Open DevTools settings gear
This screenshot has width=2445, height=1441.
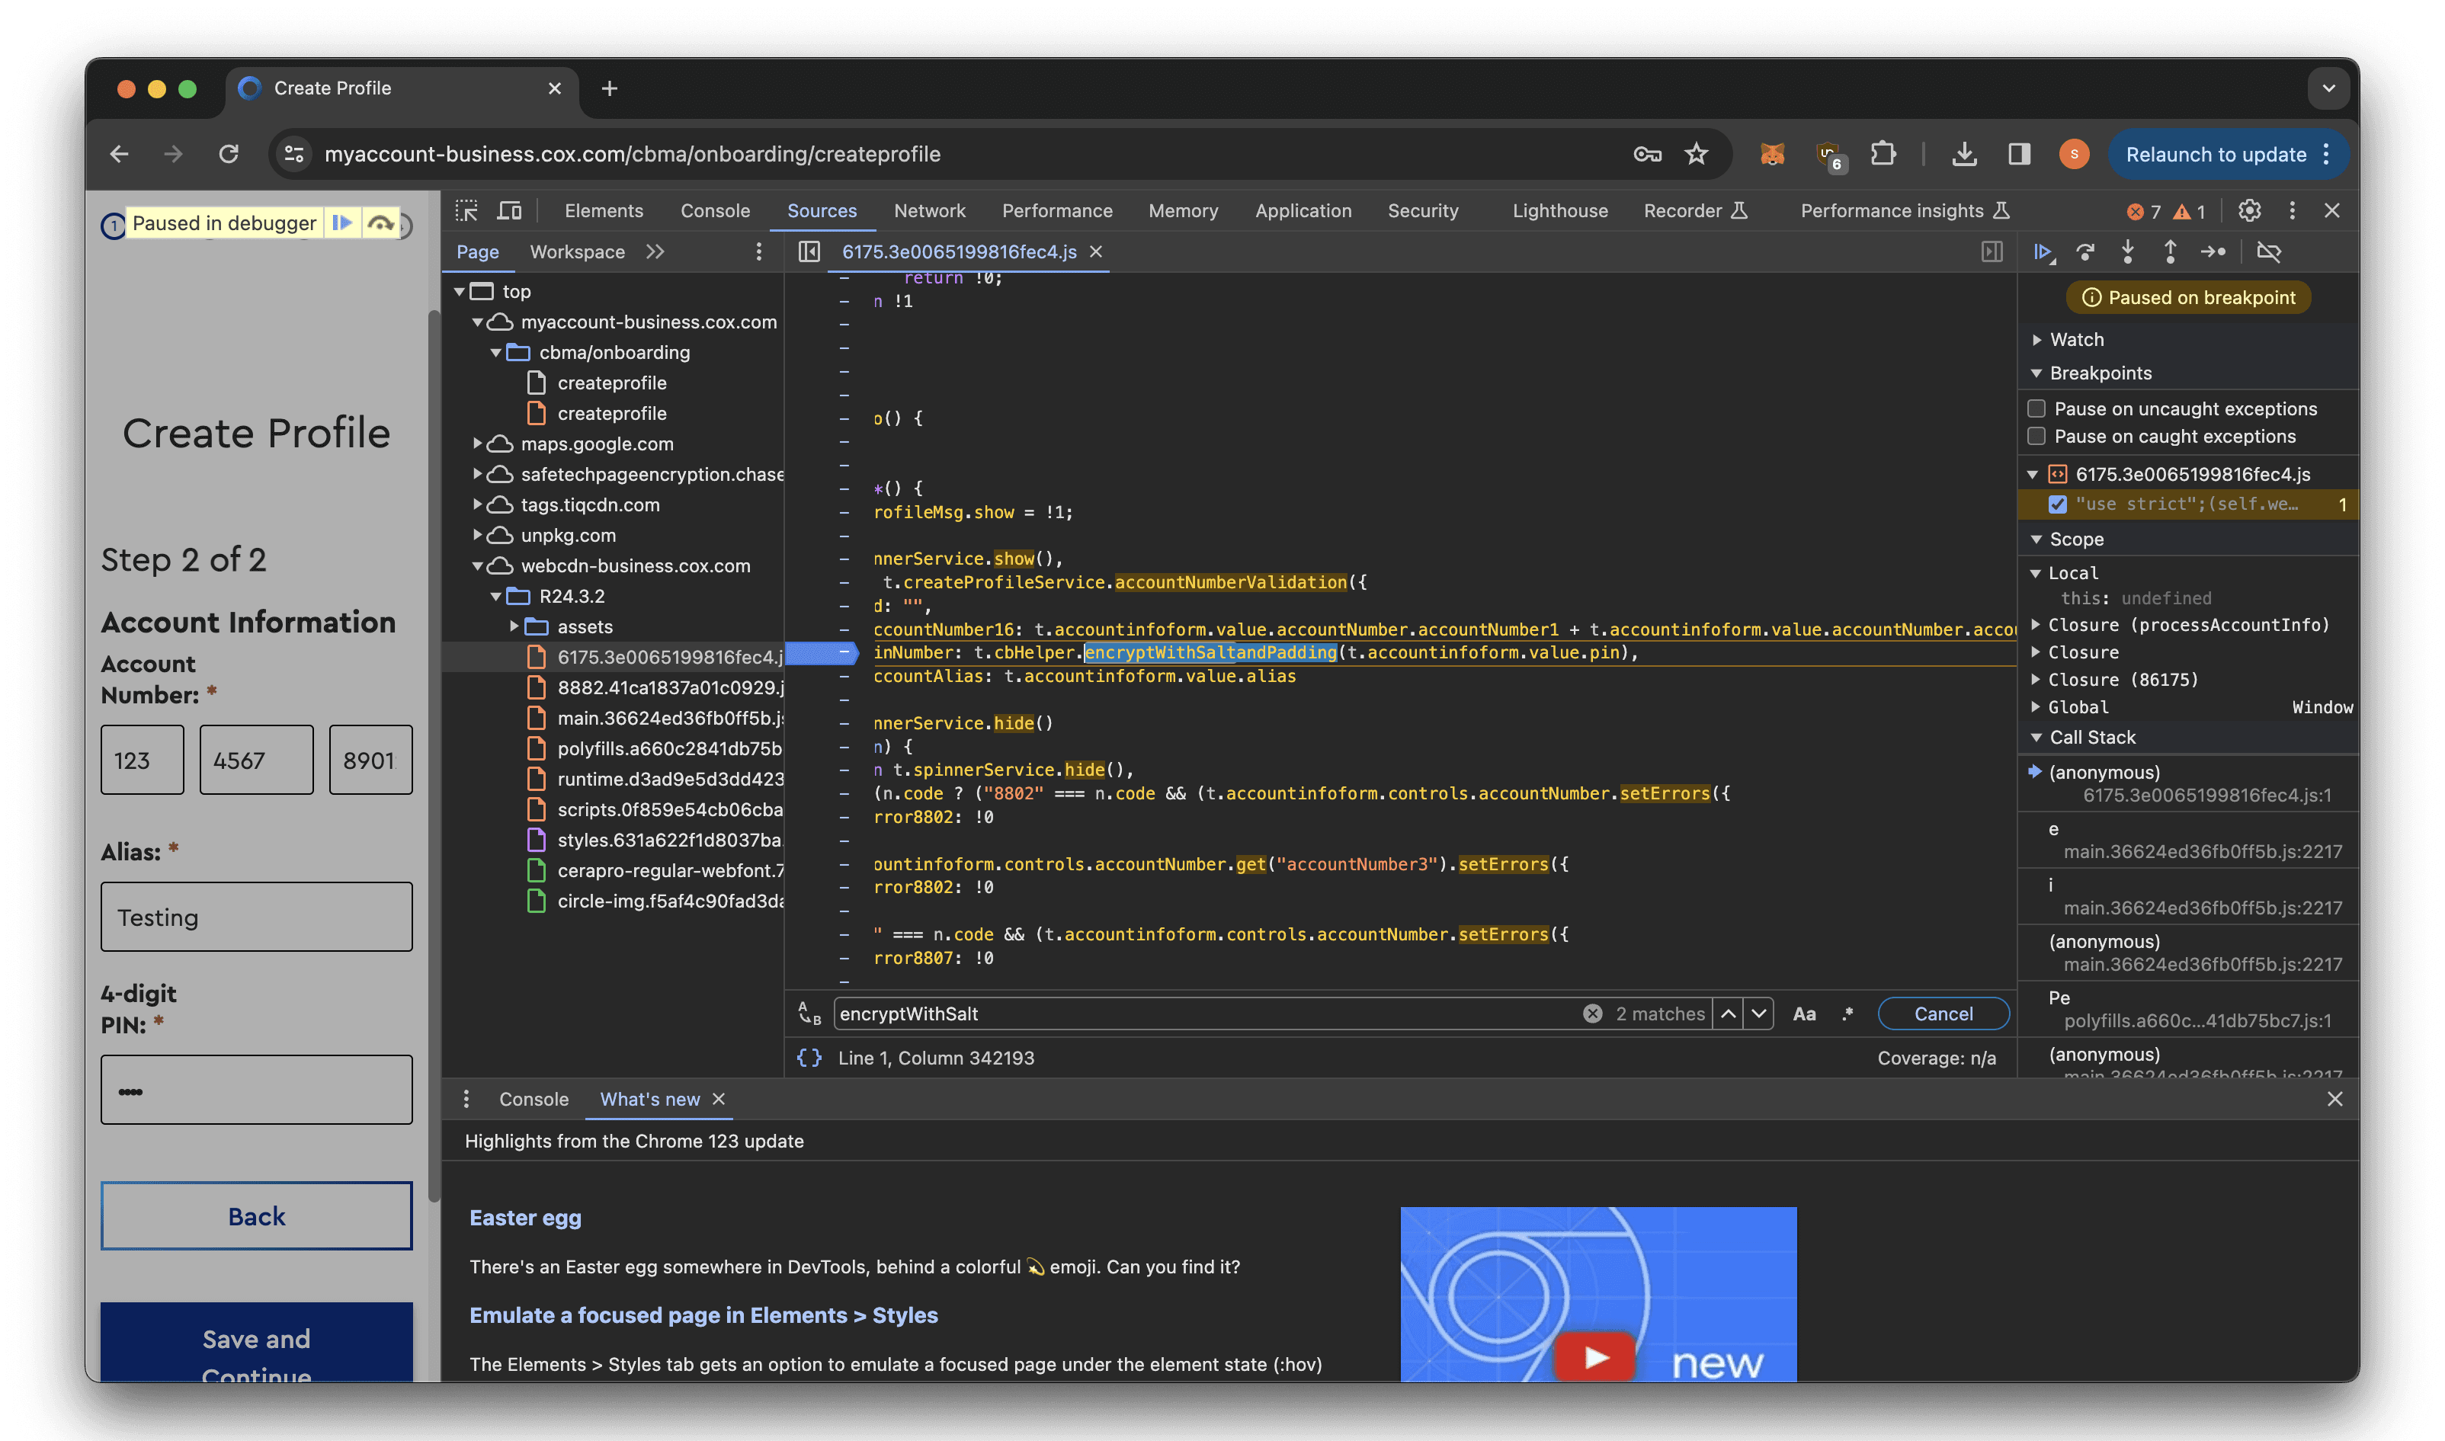coord(2249,211)
